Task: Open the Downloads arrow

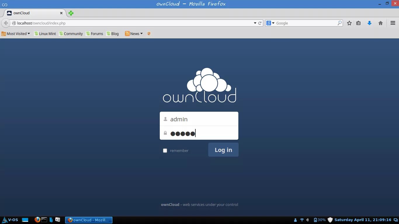Action: coord(369,23)
